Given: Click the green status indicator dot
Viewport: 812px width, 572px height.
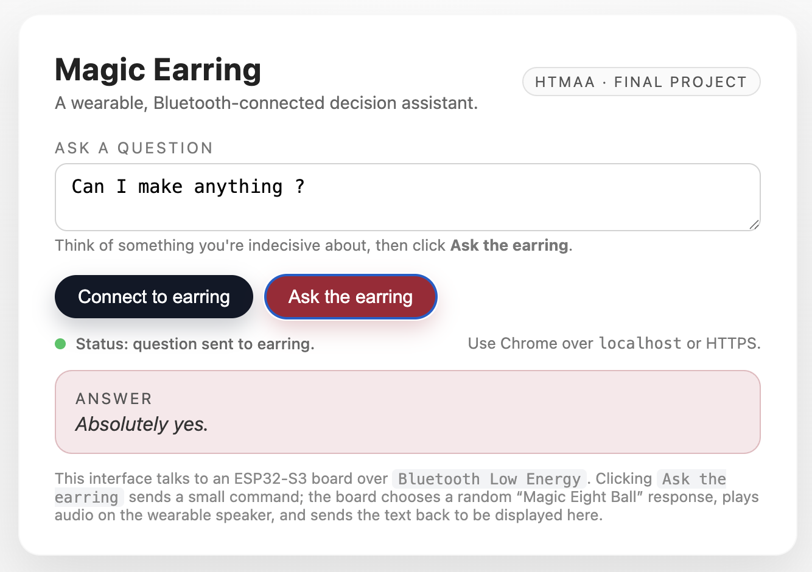Looking at the screenshot, I should pos(60,344).
